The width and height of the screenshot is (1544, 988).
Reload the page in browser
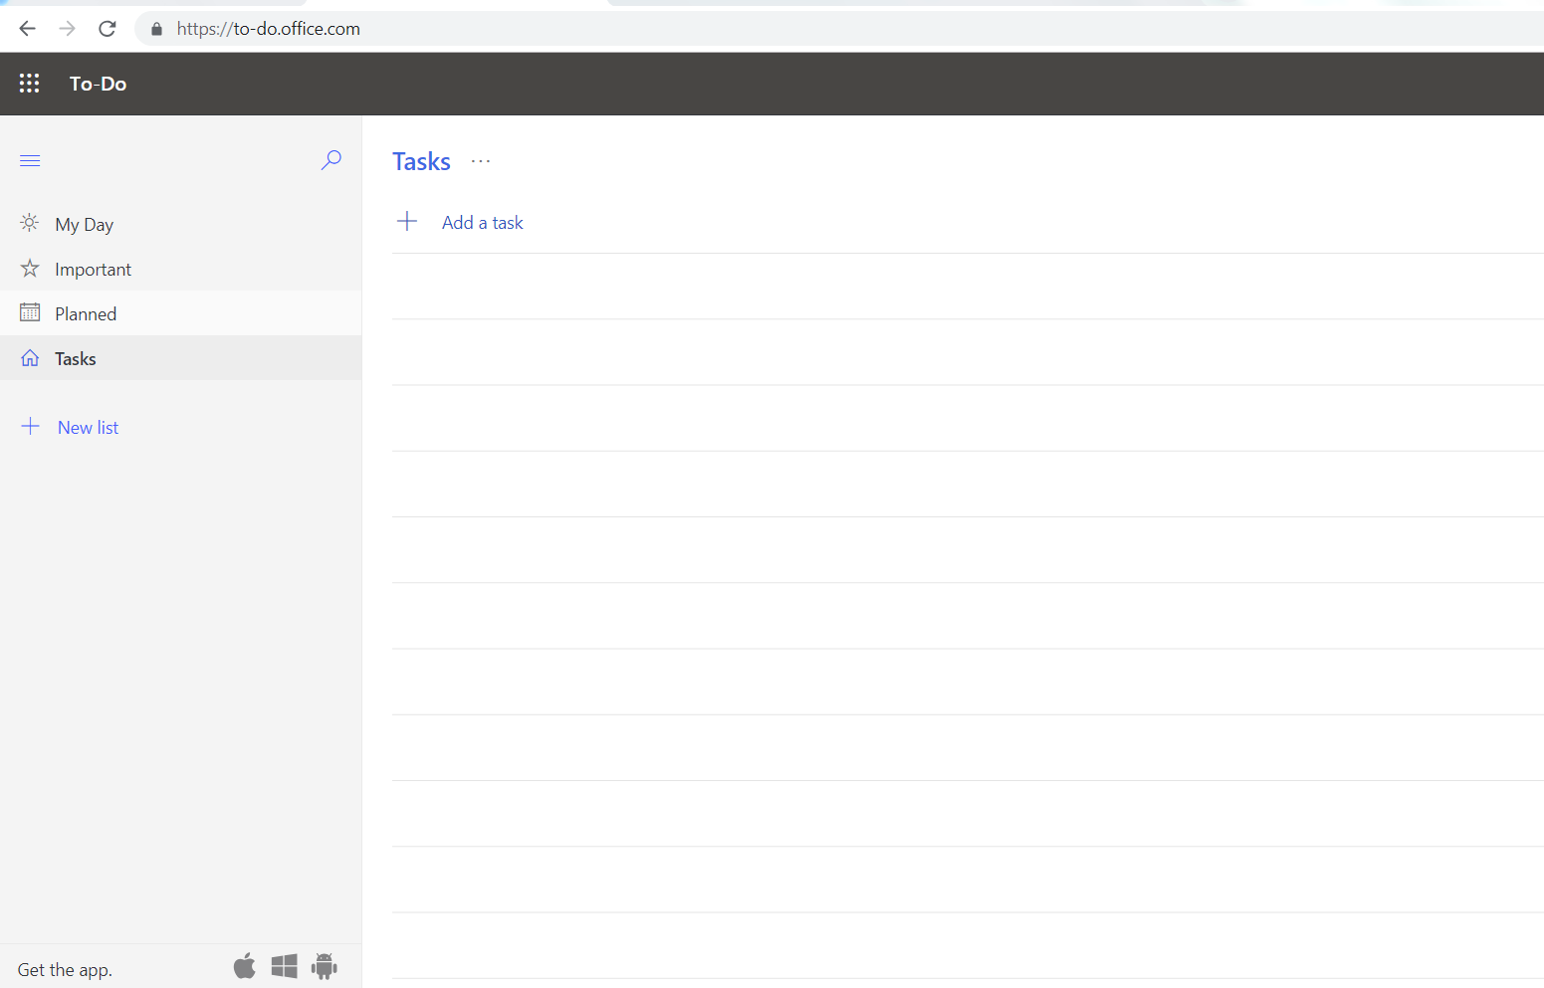coord(108,29)
